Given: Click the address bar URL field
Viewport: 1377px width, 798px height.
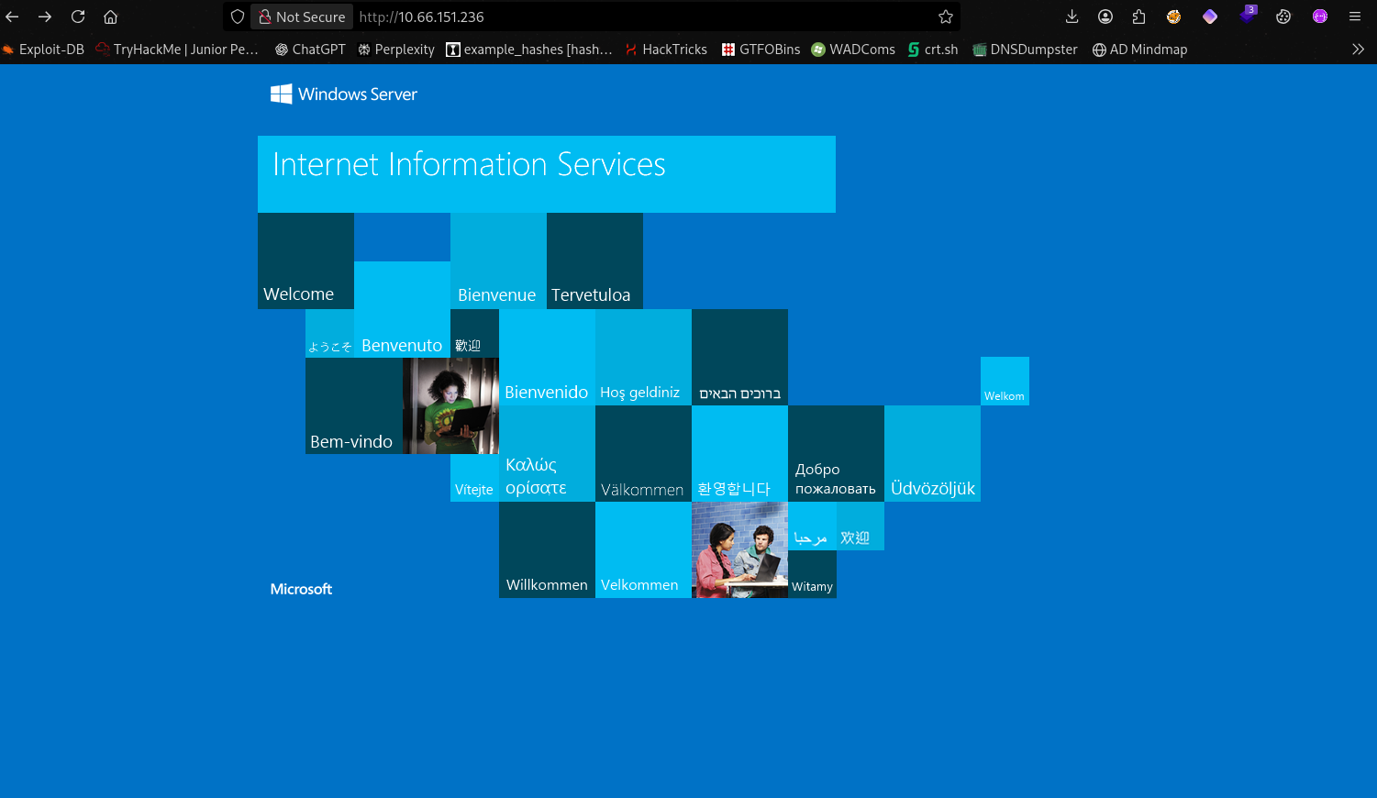Looking at the screenshot, I should tap(642, 17).
